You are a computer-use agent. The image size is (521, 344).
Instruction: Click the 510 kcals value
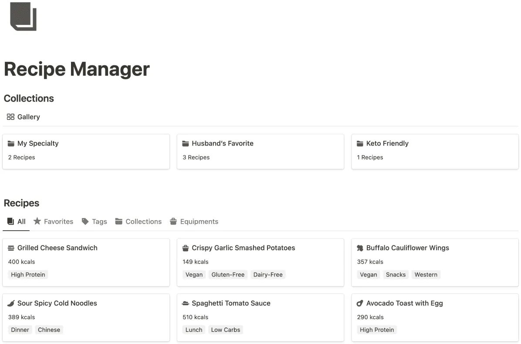point(195,317)
